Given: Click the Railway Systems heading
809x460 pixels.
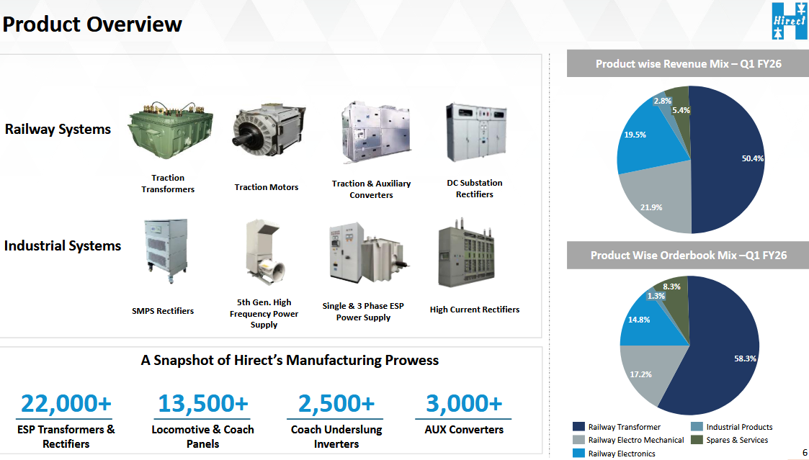Looking at the screenshot, I should click(x=58, y=129).
